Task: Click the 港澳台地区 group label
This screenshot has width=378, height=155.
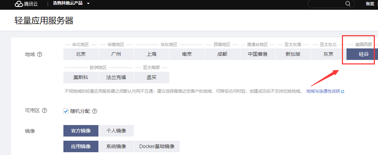Action: coord(258,45)
